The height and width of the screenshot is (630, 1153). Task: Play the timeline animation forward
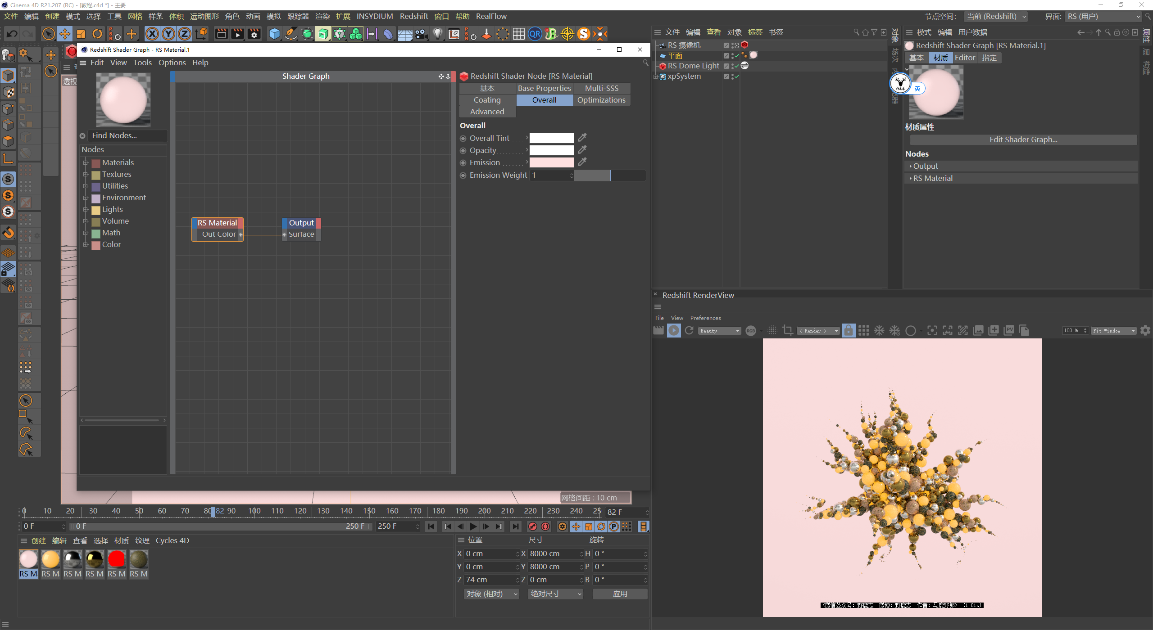[473, 526]
